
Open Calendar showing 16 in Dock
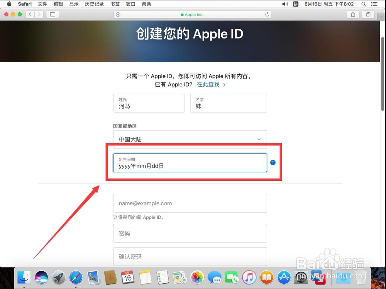tap(127, 277)
